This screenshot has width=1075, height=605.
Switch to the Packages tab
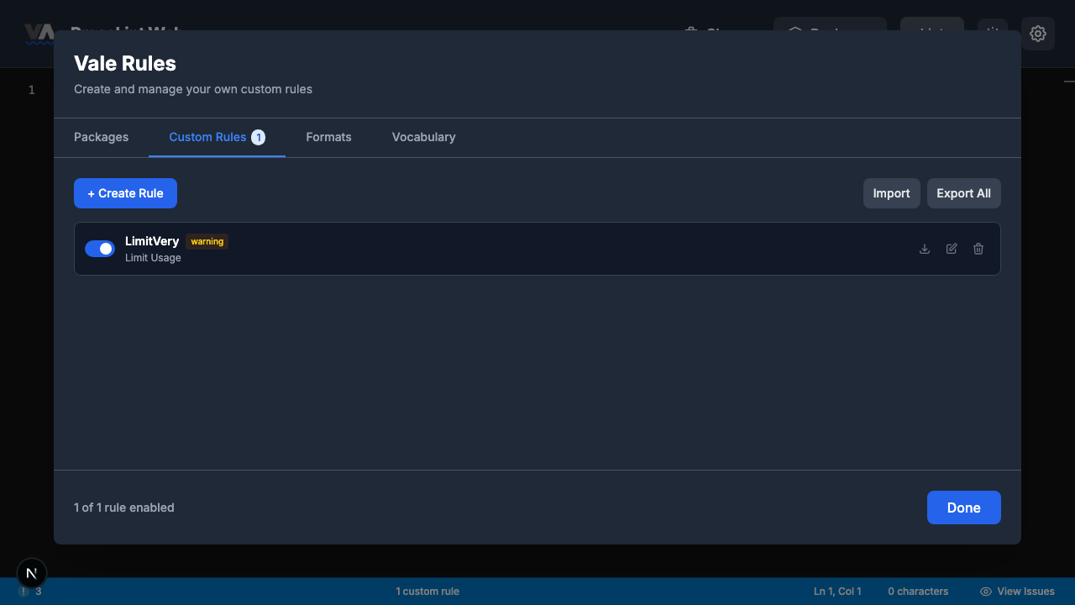(101, 137)
